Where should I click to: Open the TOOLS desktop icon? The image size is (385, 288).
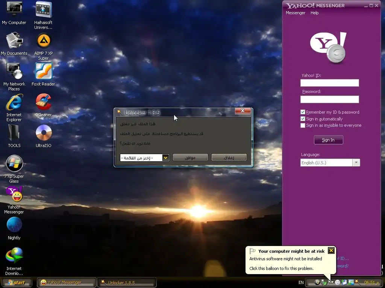coord(14,136)
